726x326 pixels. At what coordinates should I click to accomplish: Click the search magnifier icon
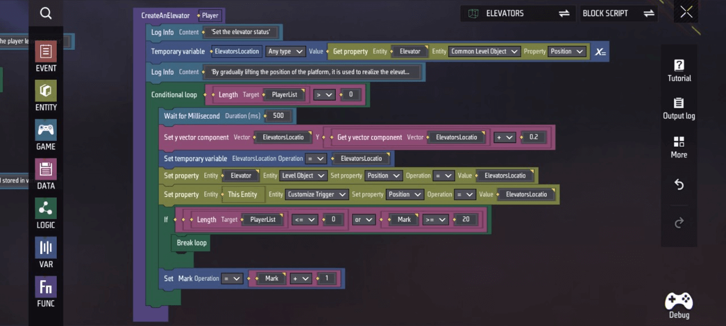(x=46, y=14)
